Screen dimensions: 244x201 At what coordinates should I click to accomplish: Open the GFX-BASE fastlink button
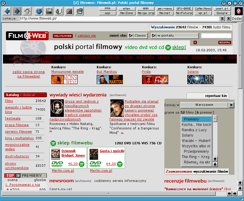click(184, 9)
